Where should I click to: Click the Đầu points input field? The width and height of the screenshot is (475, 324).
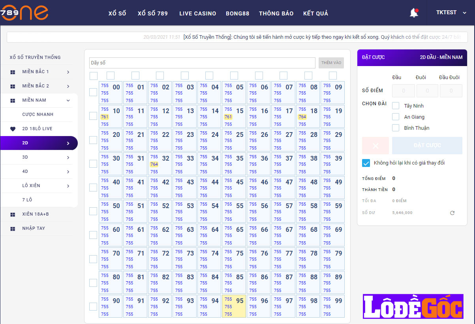click(x=404, y=91)
